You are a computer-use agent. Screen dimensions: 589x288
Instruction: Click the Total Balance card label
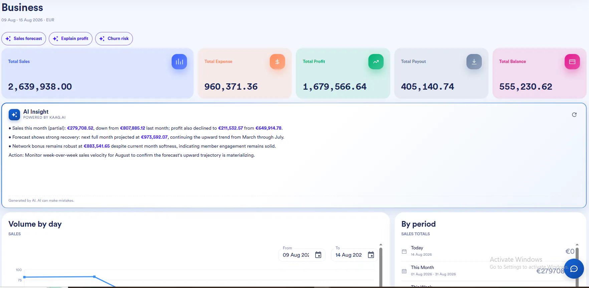click(513, 62)
